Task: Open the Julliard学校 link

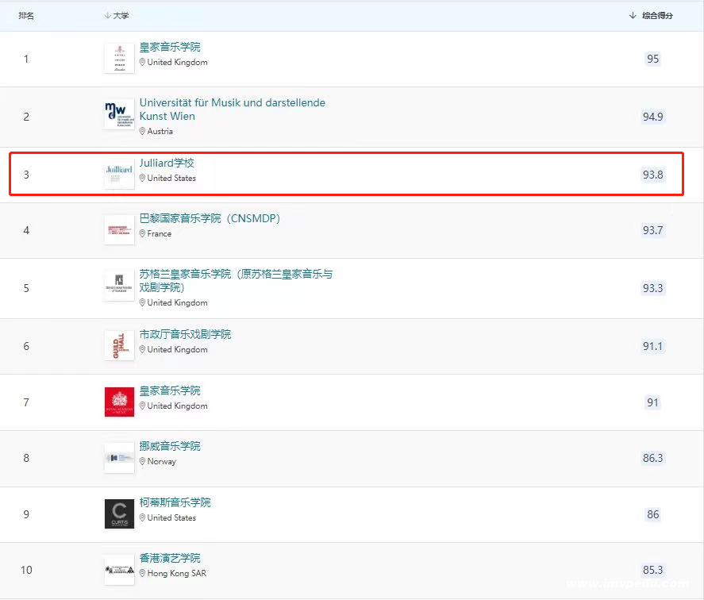Action: [x=167, y=163]
